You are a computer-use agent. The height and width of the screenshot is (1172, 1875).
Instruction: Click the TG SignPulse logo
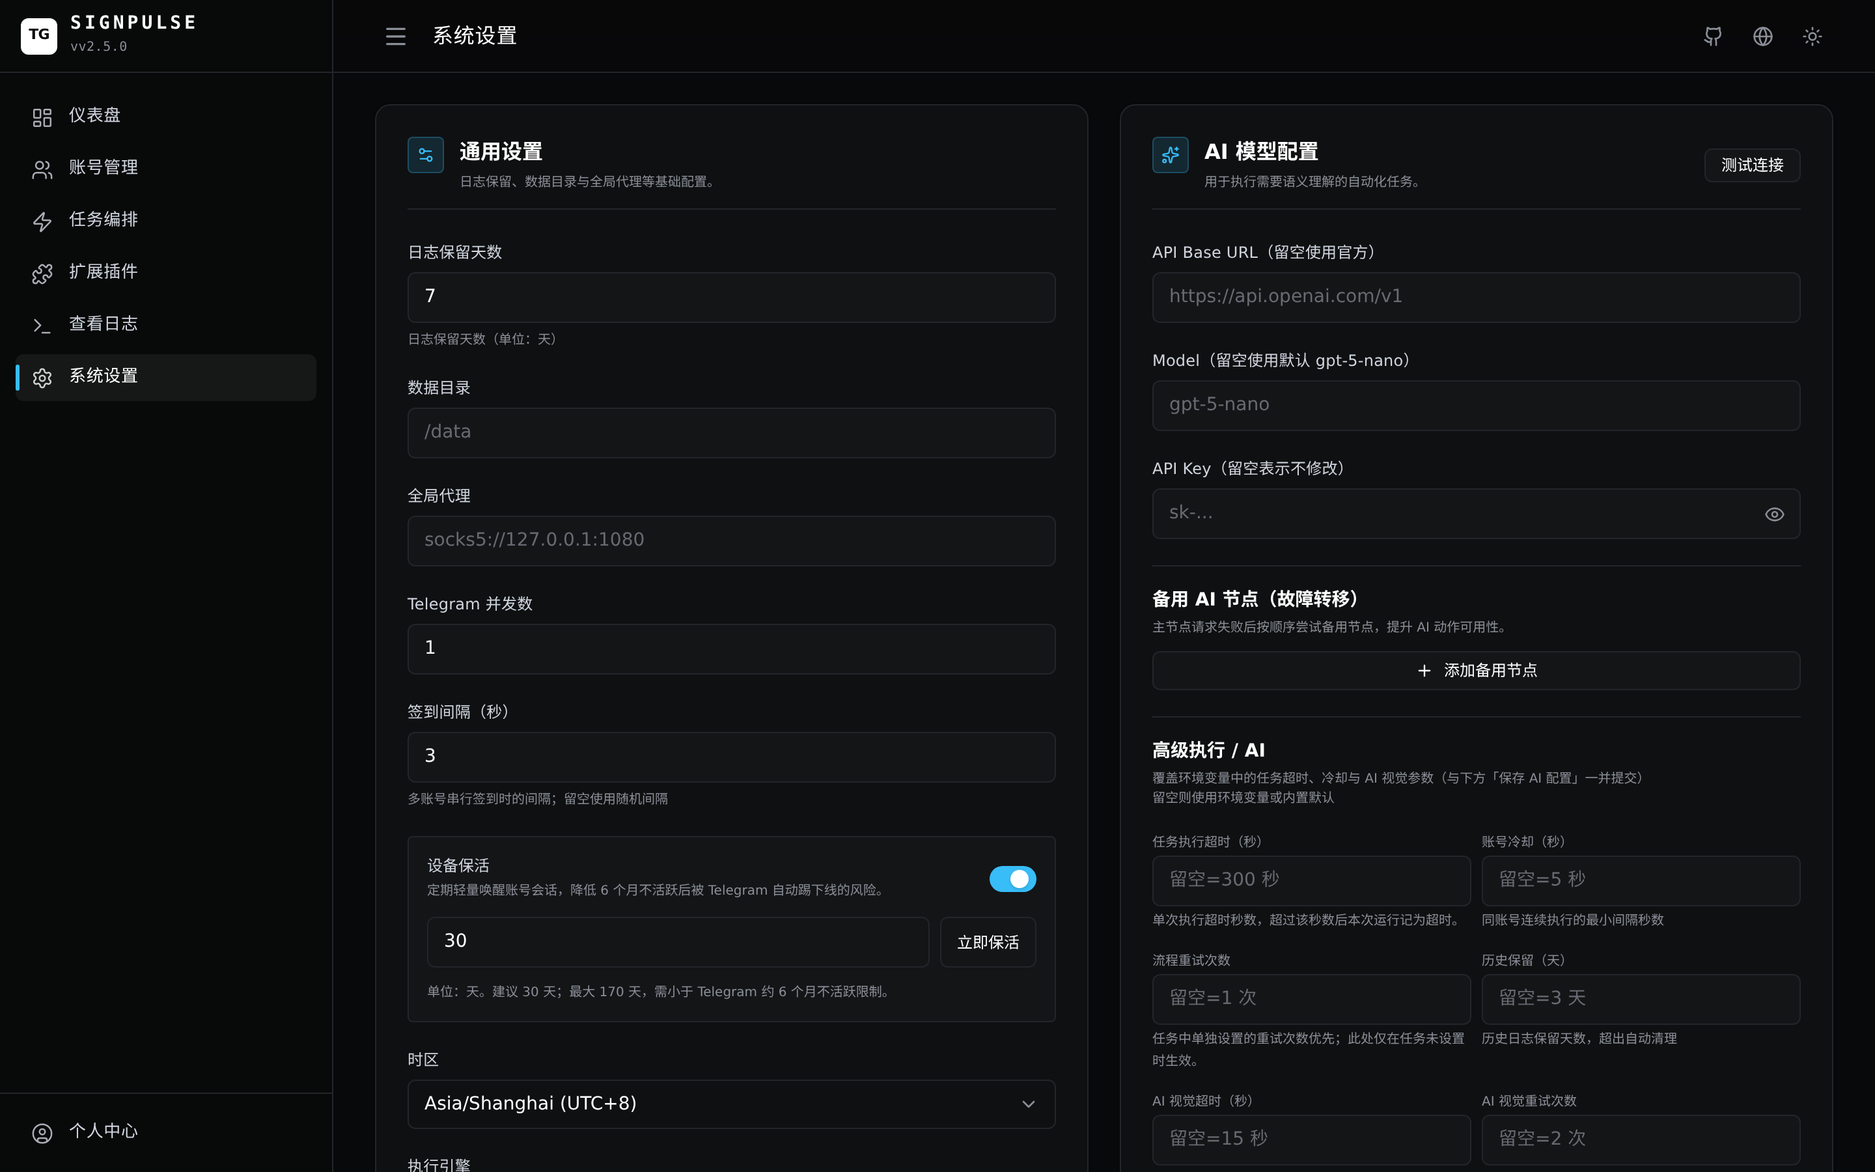click(39, 36)
